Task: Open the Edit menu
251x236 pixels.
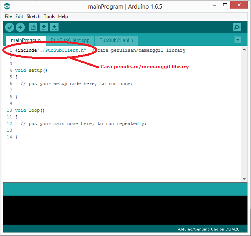Action: tap(19, 16)
